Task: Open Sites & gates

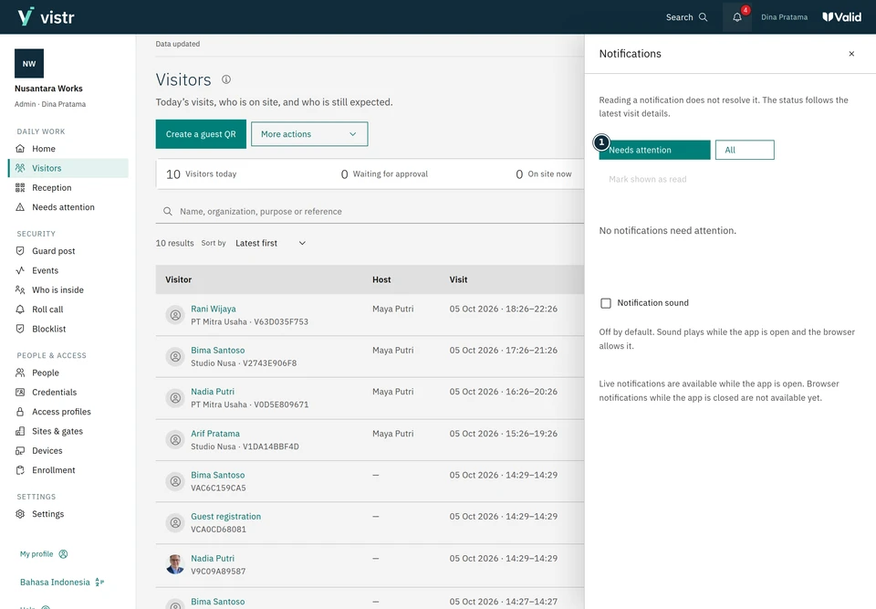Action: 68,431
